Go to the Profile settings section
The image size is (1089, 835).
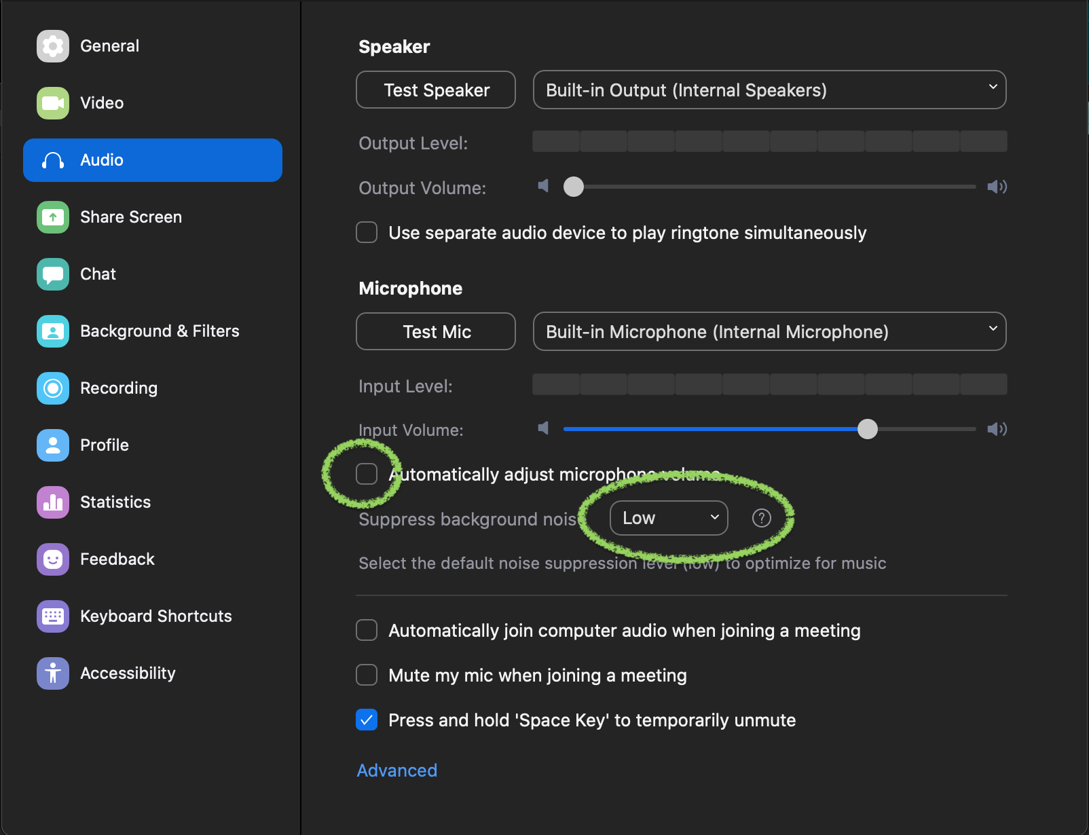(105, 445)
